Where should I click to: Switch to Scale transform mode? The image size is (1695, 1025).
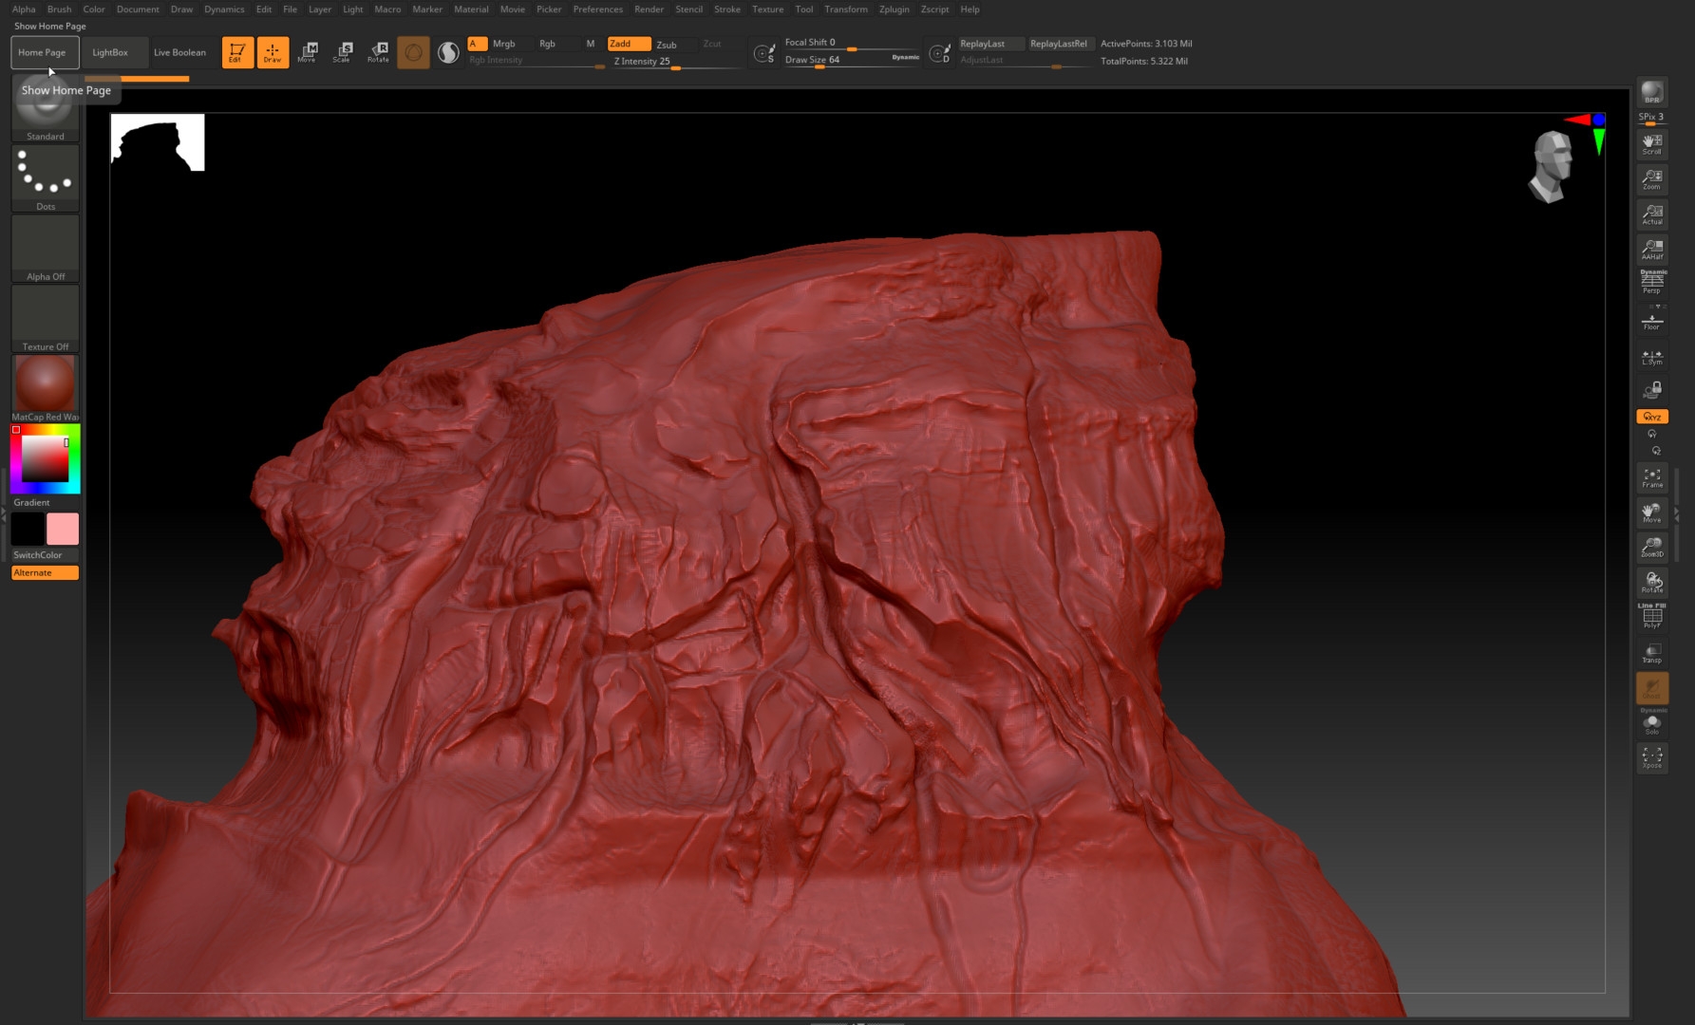tap(342, 52)
